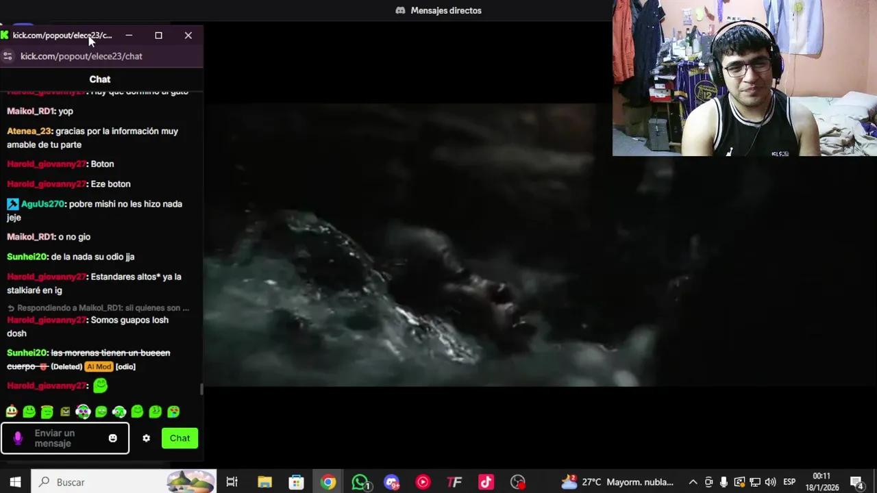Click the controller icon beside Mensajes directos
The height and width of the screenshot is (493, 877).
pyautogui.click(x=400, y=10)
